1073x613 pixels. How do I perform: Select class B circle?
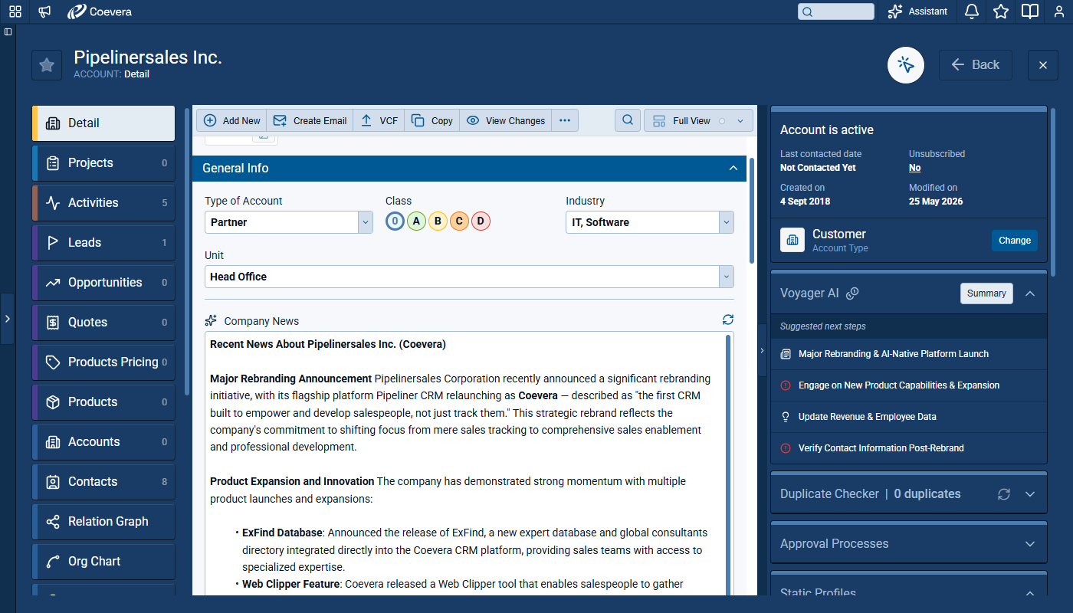[438, 221]
